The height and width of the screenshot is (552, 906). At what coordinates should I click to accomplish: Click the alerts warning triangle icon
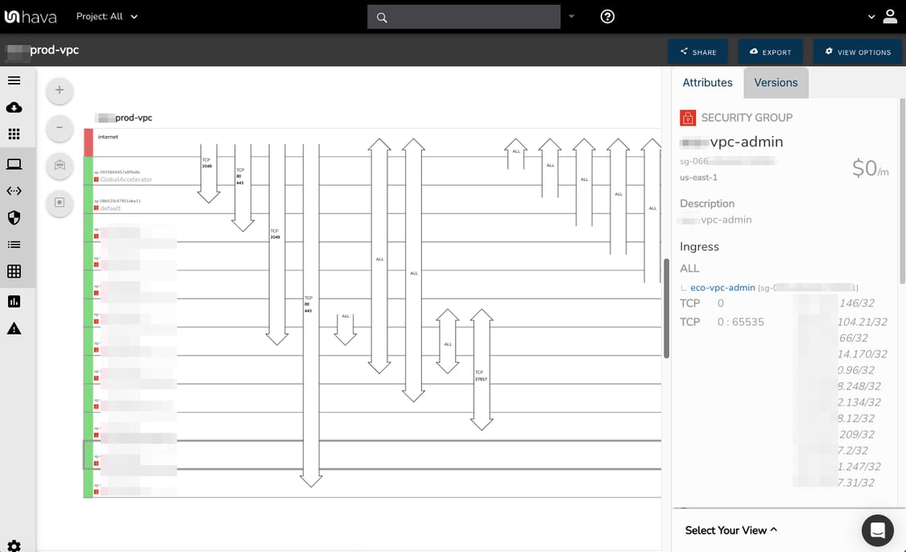click(14, 327)
